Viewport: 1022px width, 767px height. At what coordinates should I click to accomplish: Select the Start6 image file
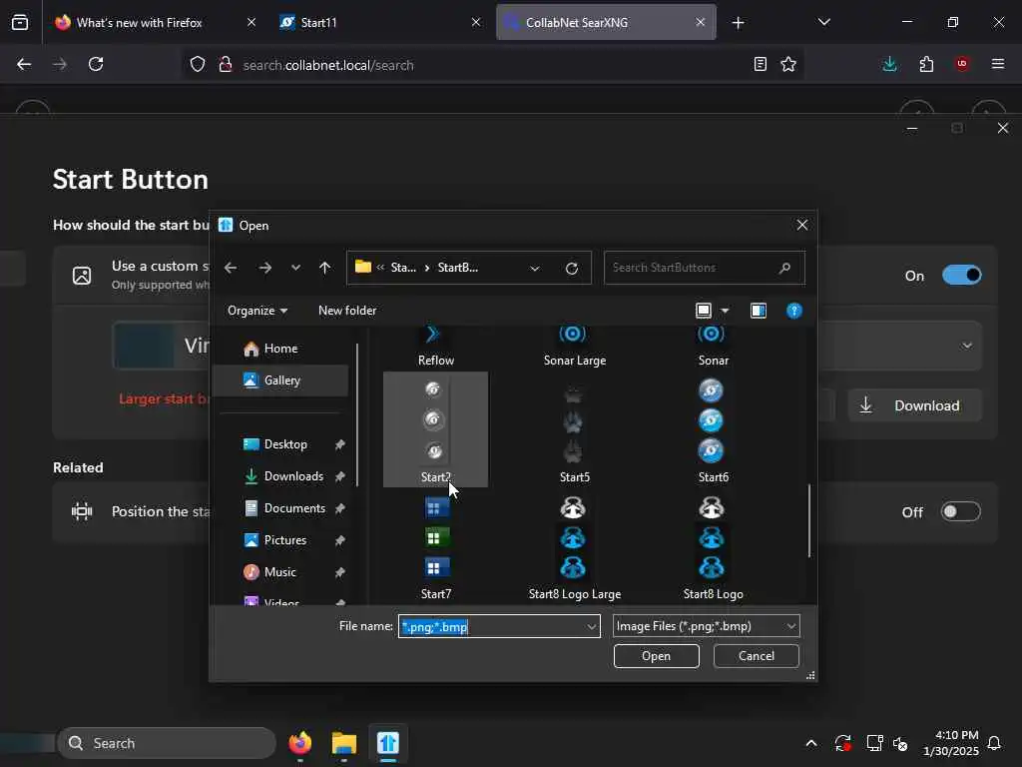tap(713, 429)
